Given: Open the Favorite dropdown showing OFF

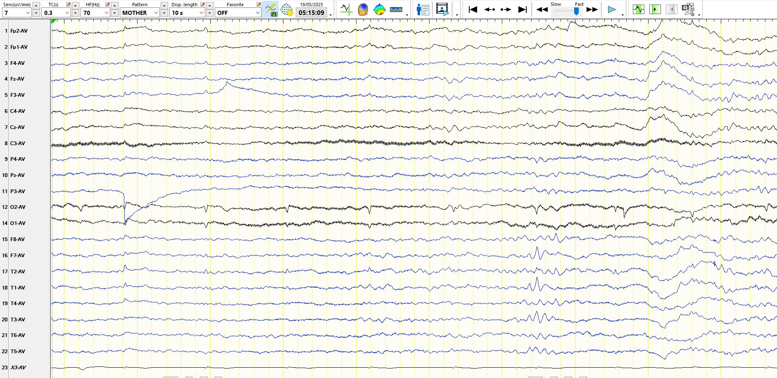Looking at the screenshot, I should (238, 13).
